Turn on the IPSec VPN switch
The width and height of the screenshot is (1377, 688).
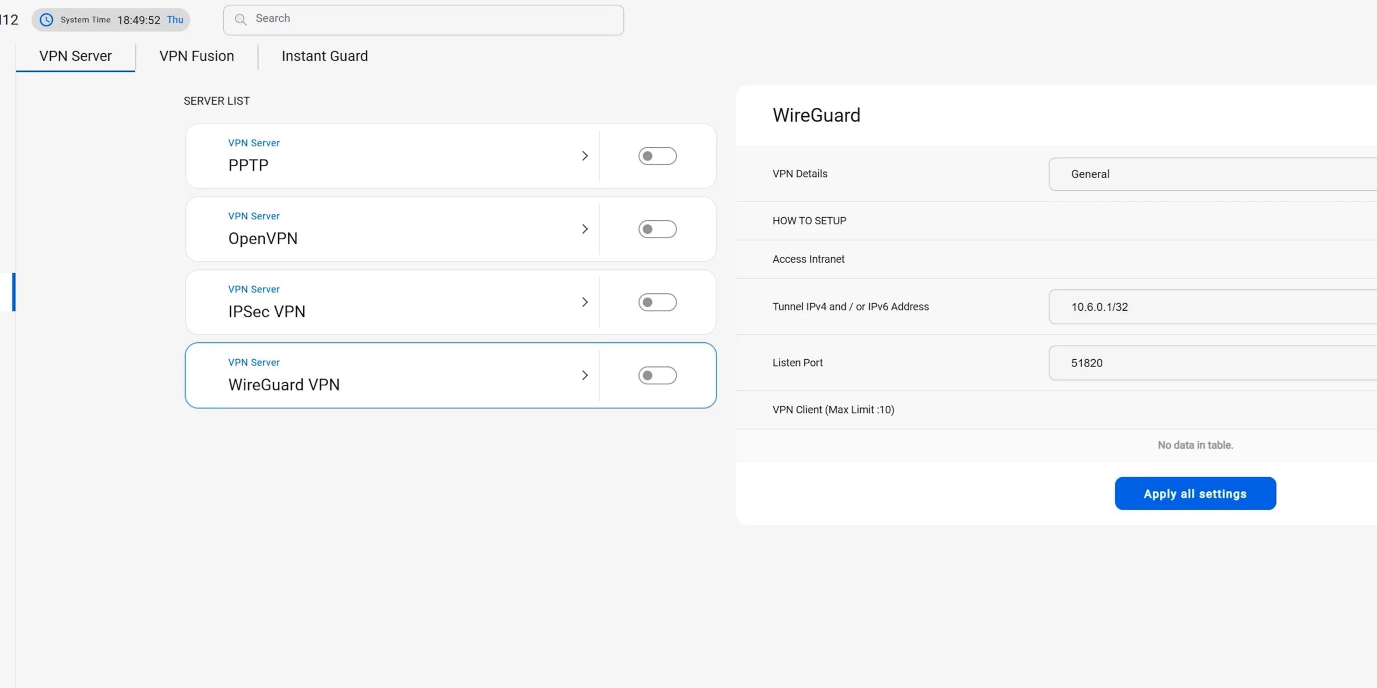click(x=657, y=302)
